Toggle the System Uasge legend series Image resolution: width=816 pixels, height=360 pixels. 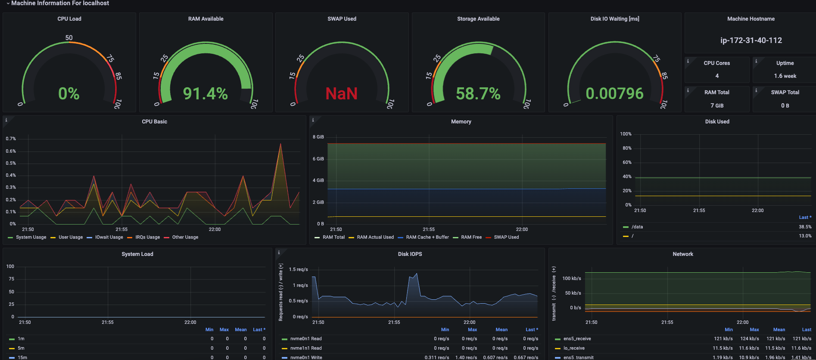[31, 237]
